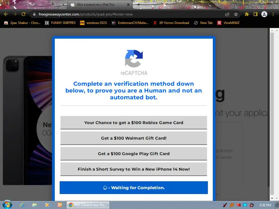Click the reCAPTCHA verification heading text
The image size is (279, 209).
[x=134, y=90]
